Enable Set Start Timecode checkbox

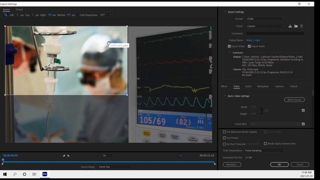pos(224,144)
